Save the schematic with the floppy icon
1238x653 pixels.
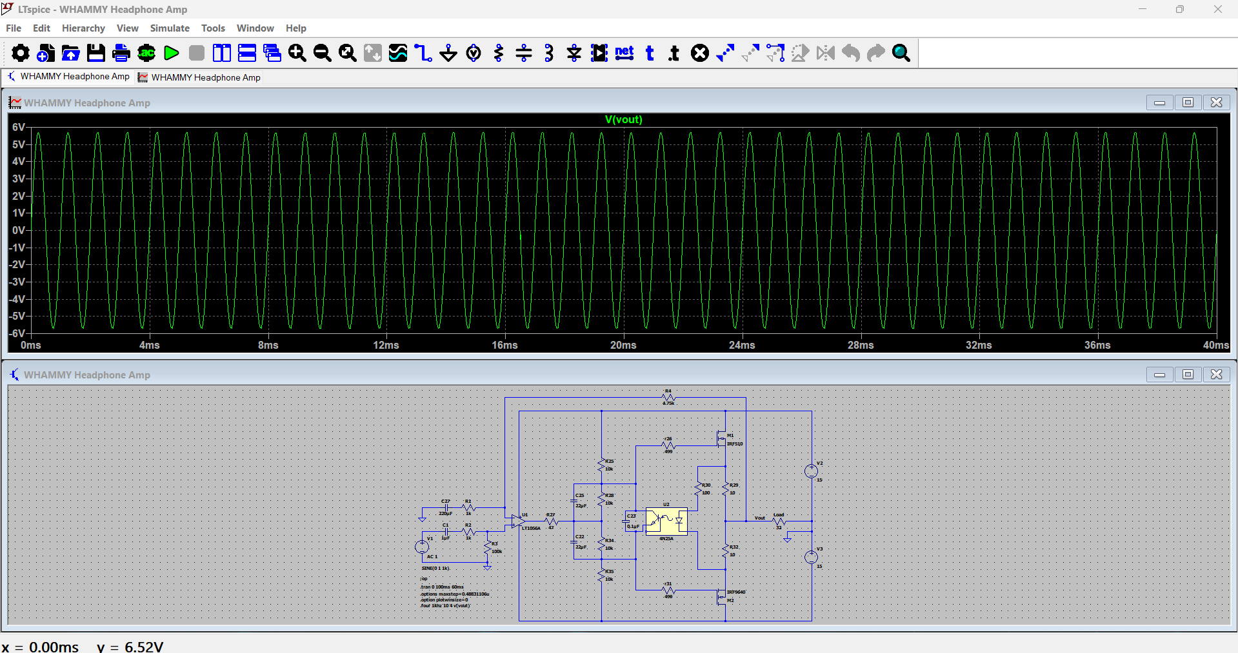pos(96,53)
